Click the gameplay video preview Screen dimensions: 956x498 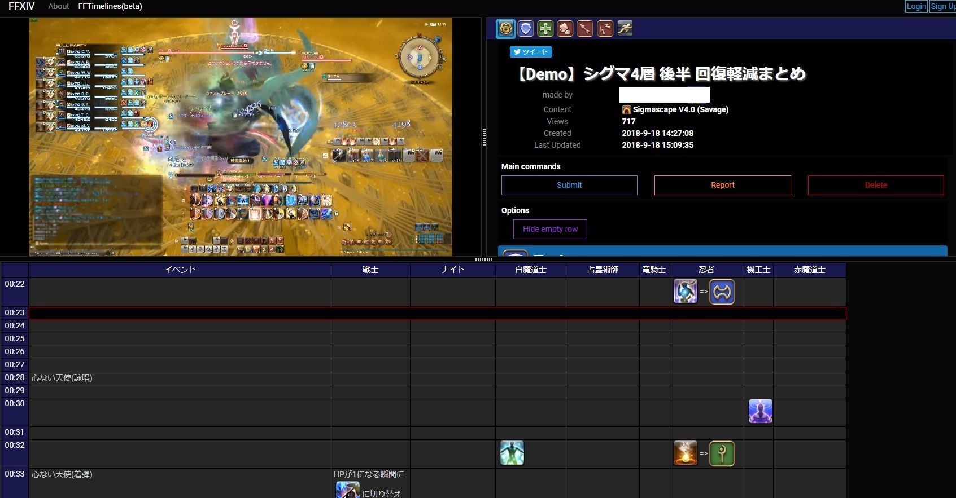(241, 137)
